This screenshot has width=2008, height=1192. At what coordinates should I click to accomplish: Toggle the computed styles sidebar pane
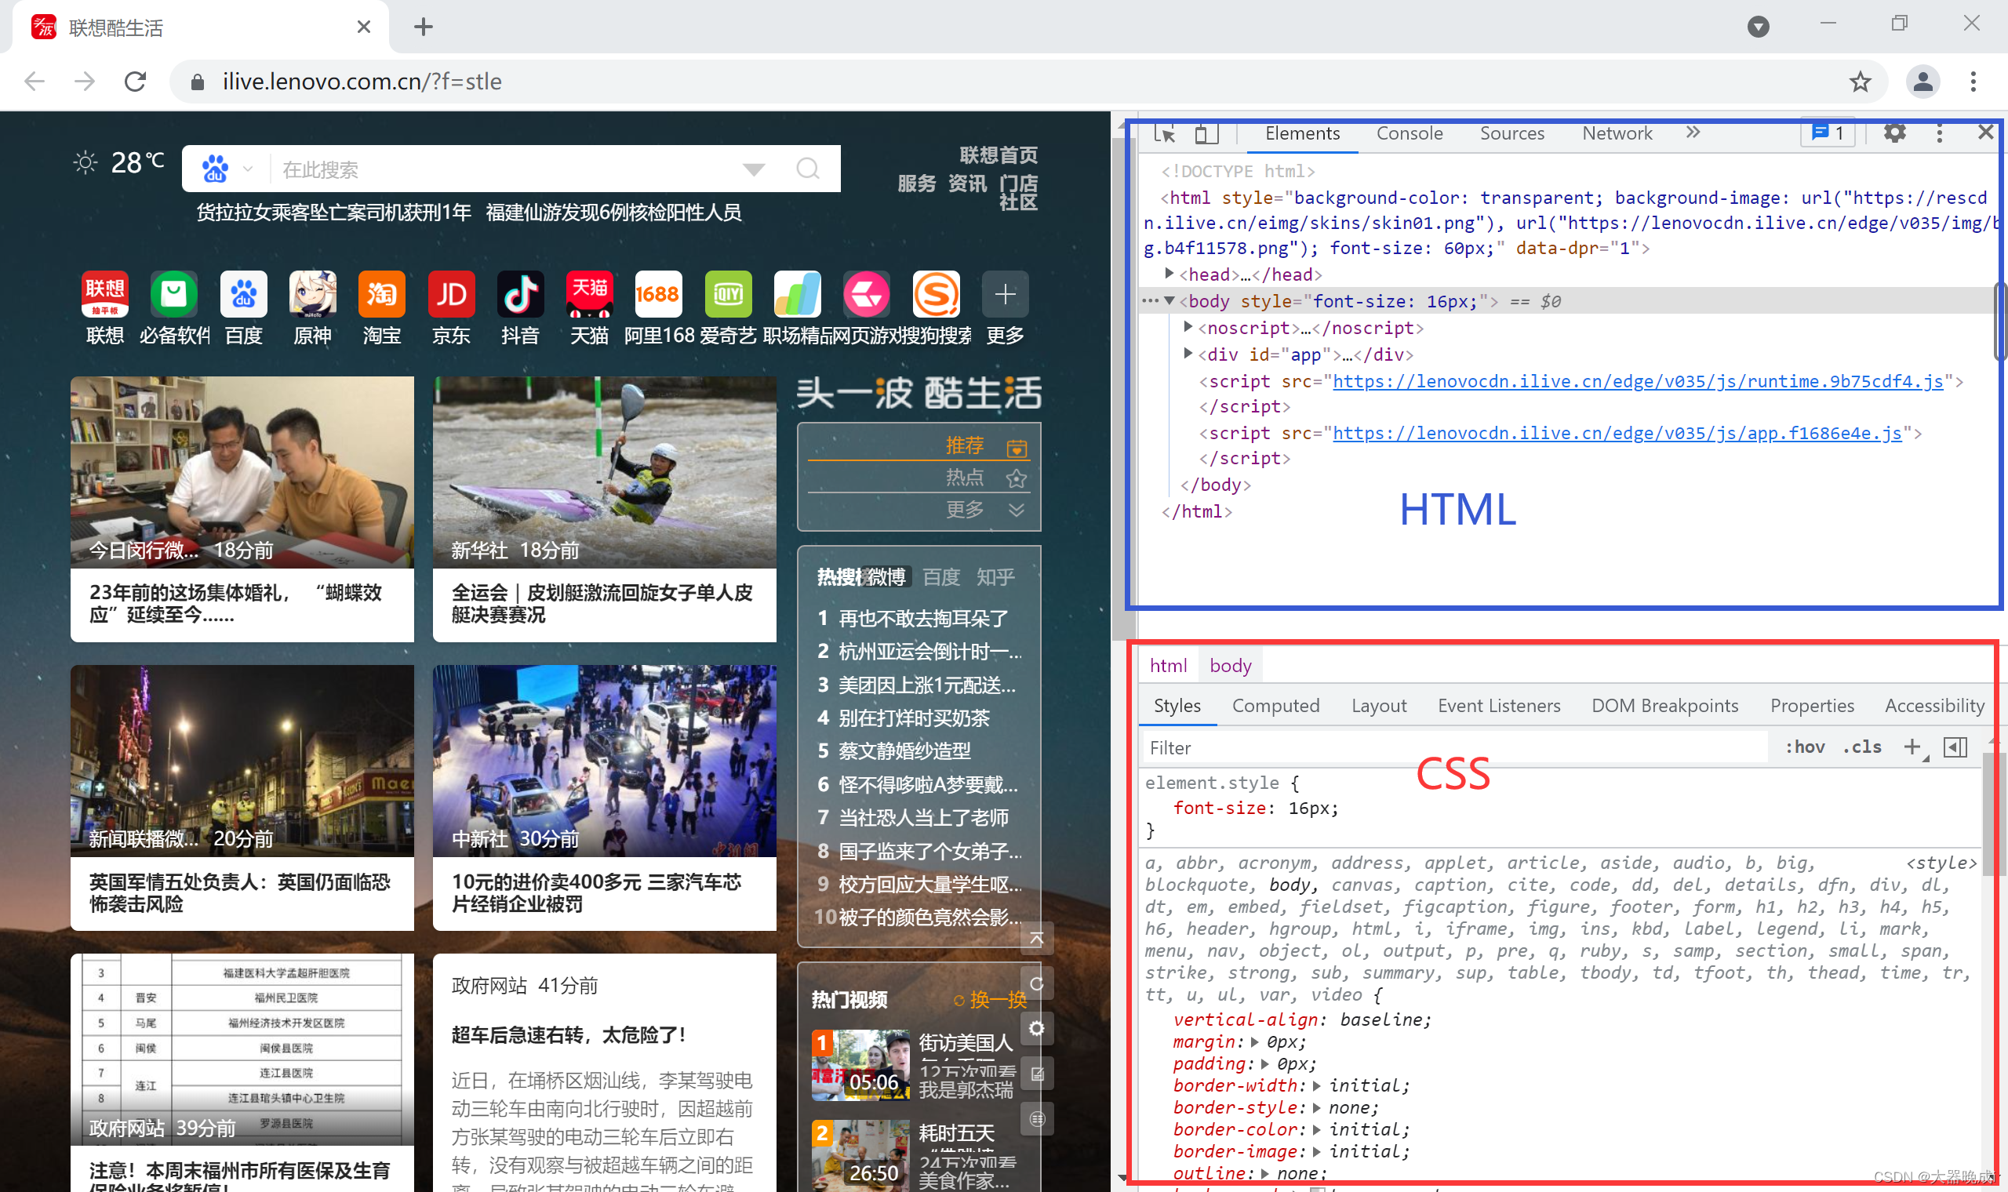tap(1955, 747)
